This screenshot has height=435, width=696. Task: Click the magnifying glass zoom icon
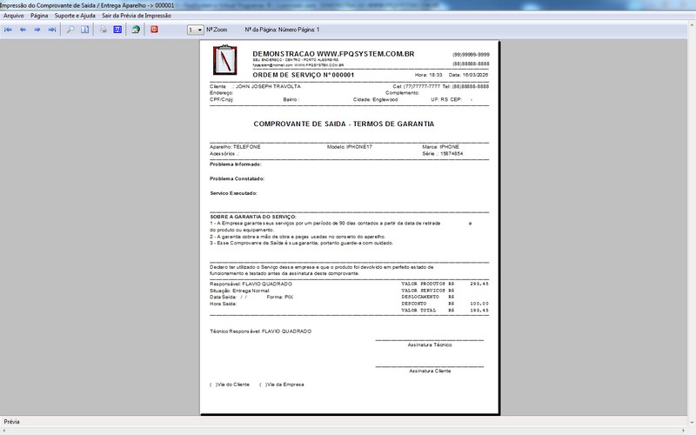pos(70,30)
